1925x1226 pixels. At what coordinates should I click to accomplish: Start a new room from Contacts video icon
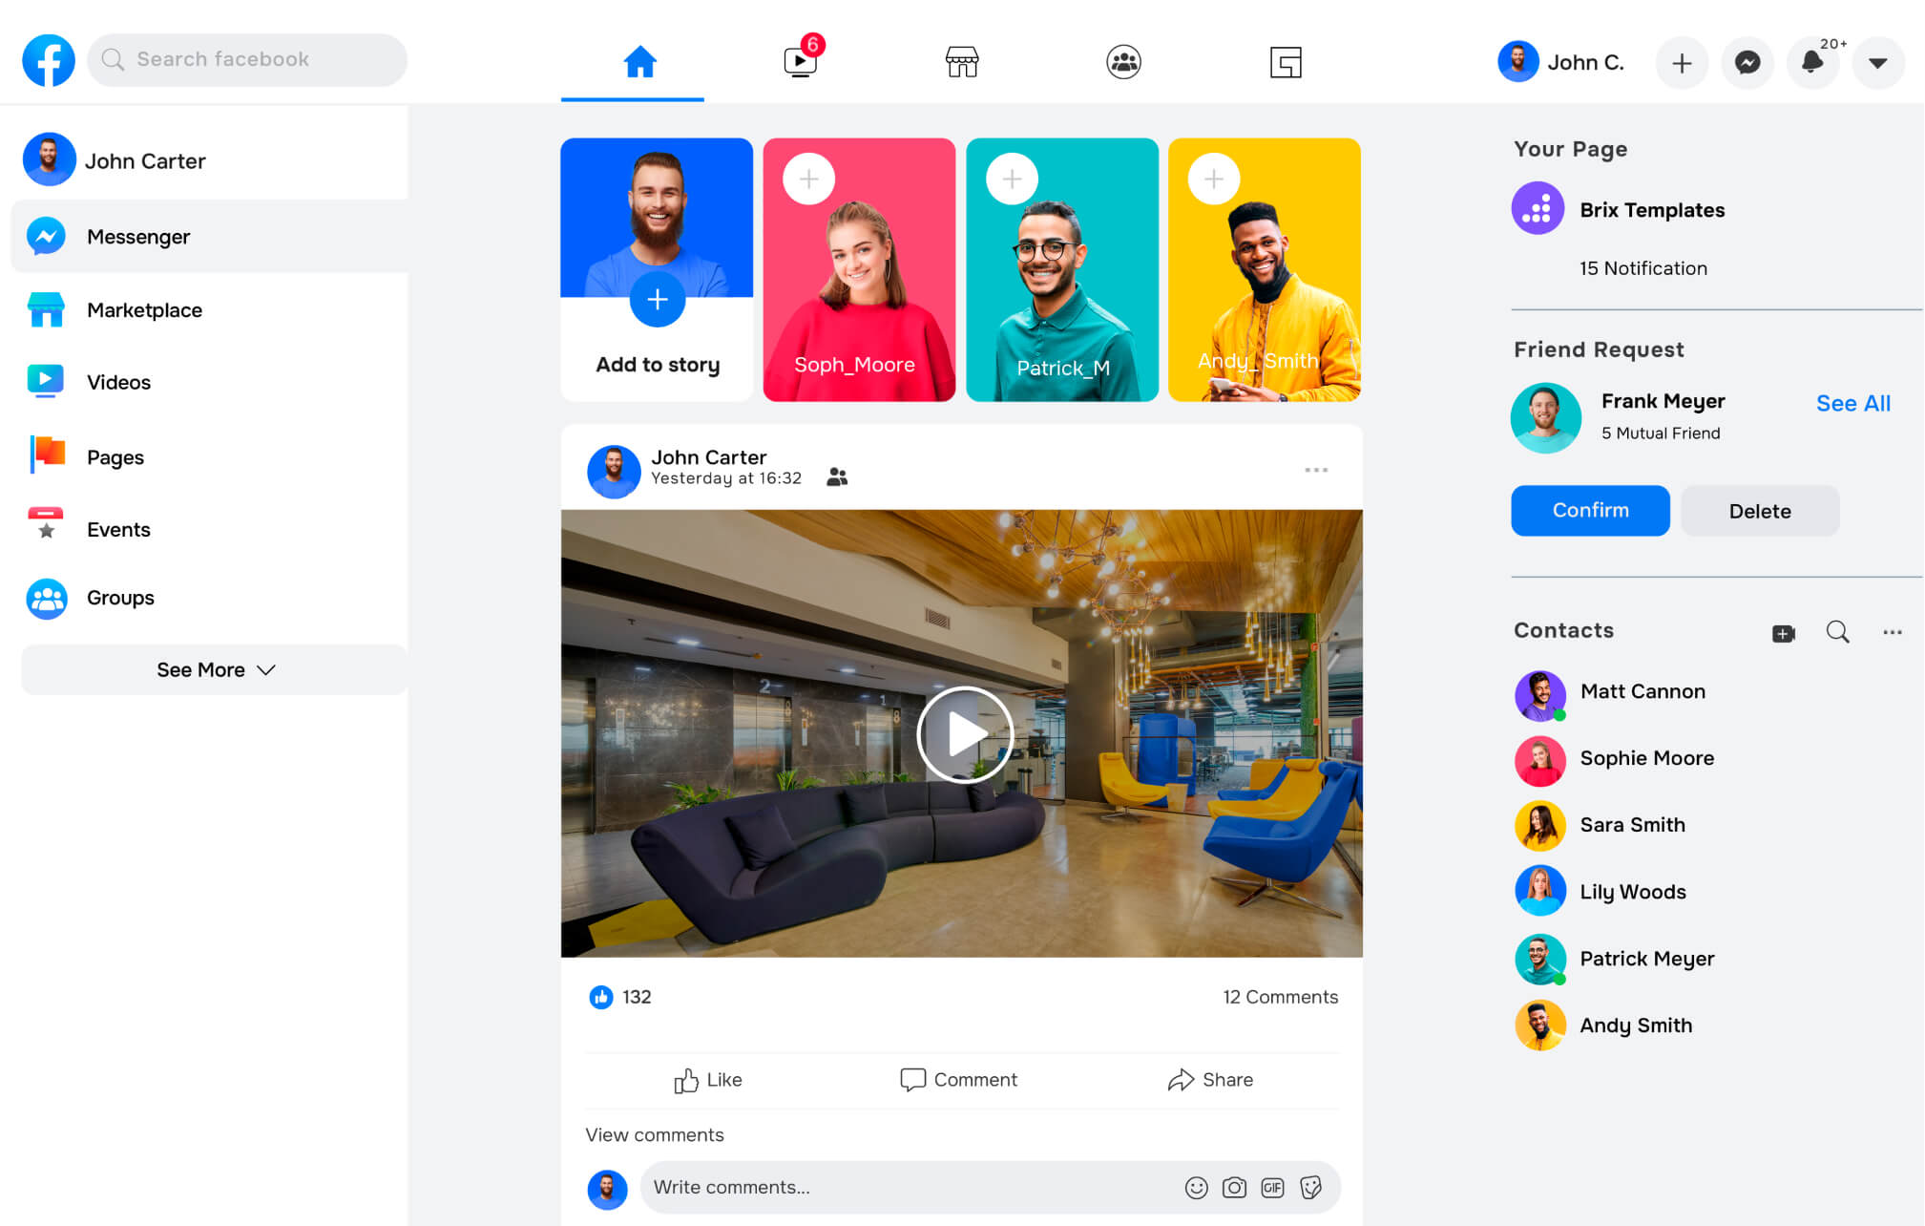tap(1783, 633)
